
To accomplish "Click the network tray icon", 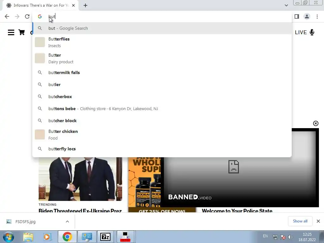I will pyautogui.click(x=275, y=237).
